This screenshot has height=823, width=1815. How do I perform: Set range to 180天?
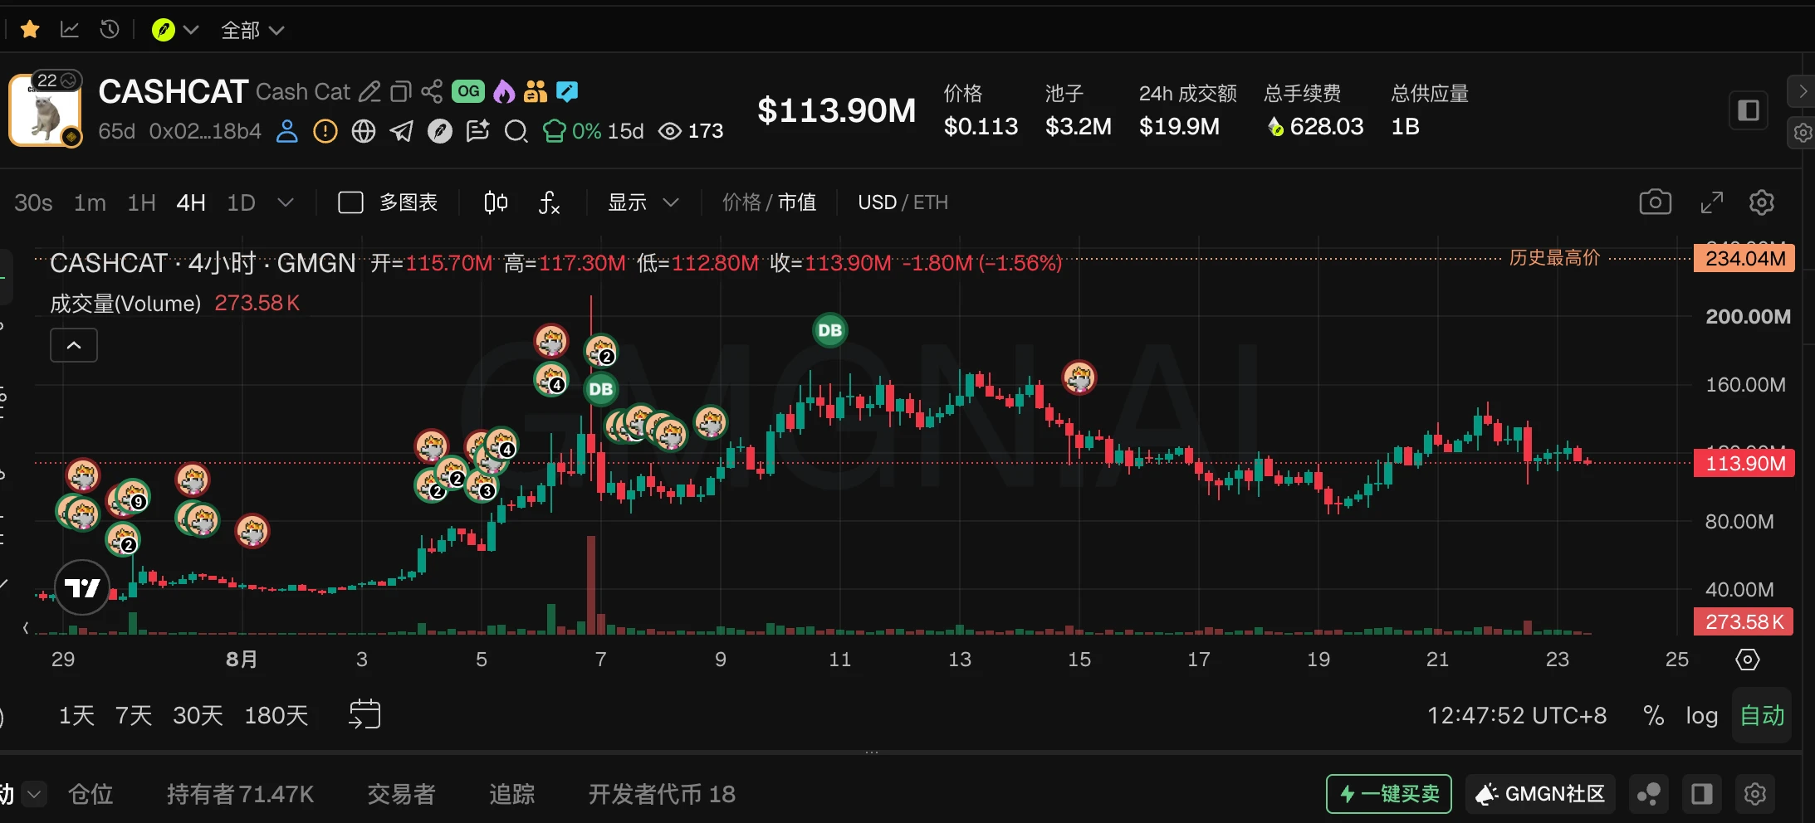pyautogui.click(x=276, y=715)
